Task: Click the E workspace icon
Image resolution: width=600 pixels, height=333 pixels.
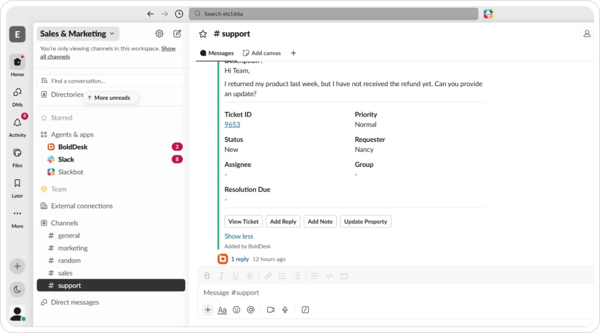Action: click(17, 35)
